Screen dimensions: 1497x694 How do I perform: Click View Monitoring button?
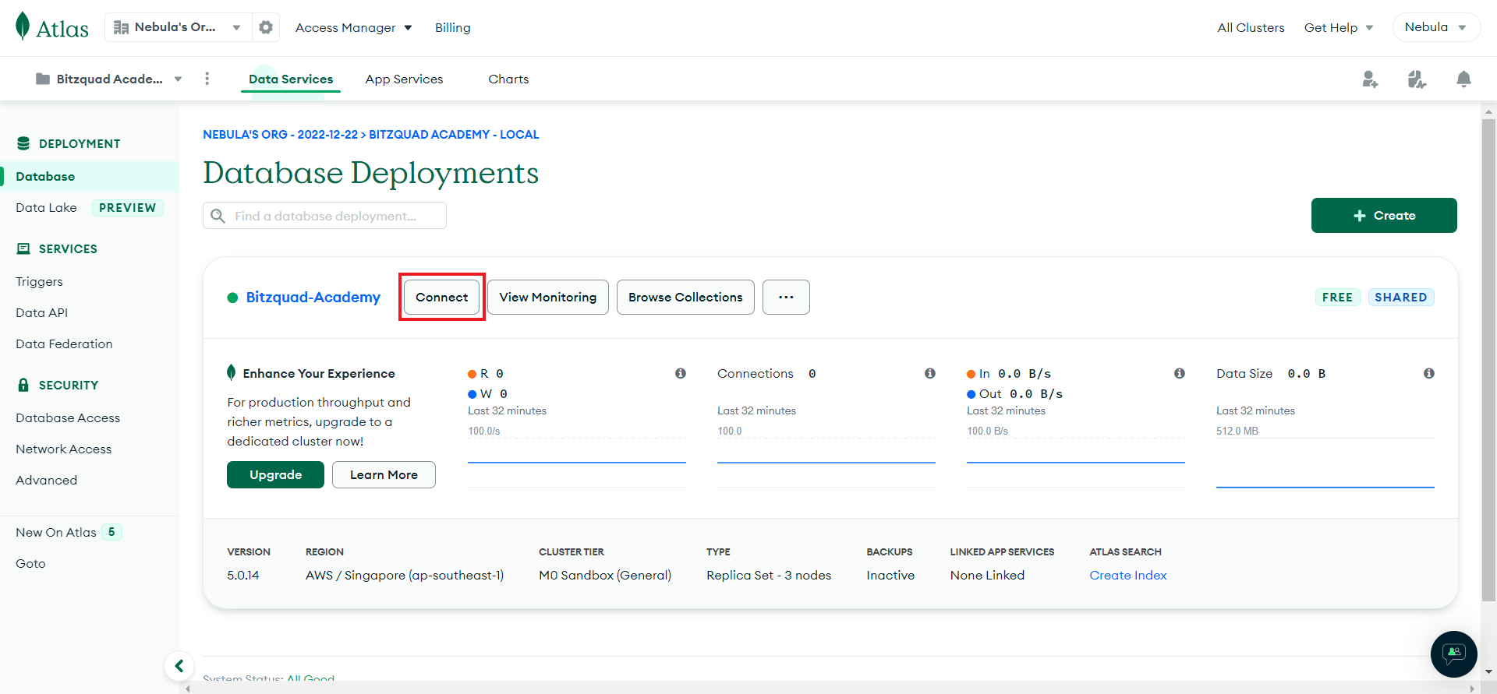547,297
